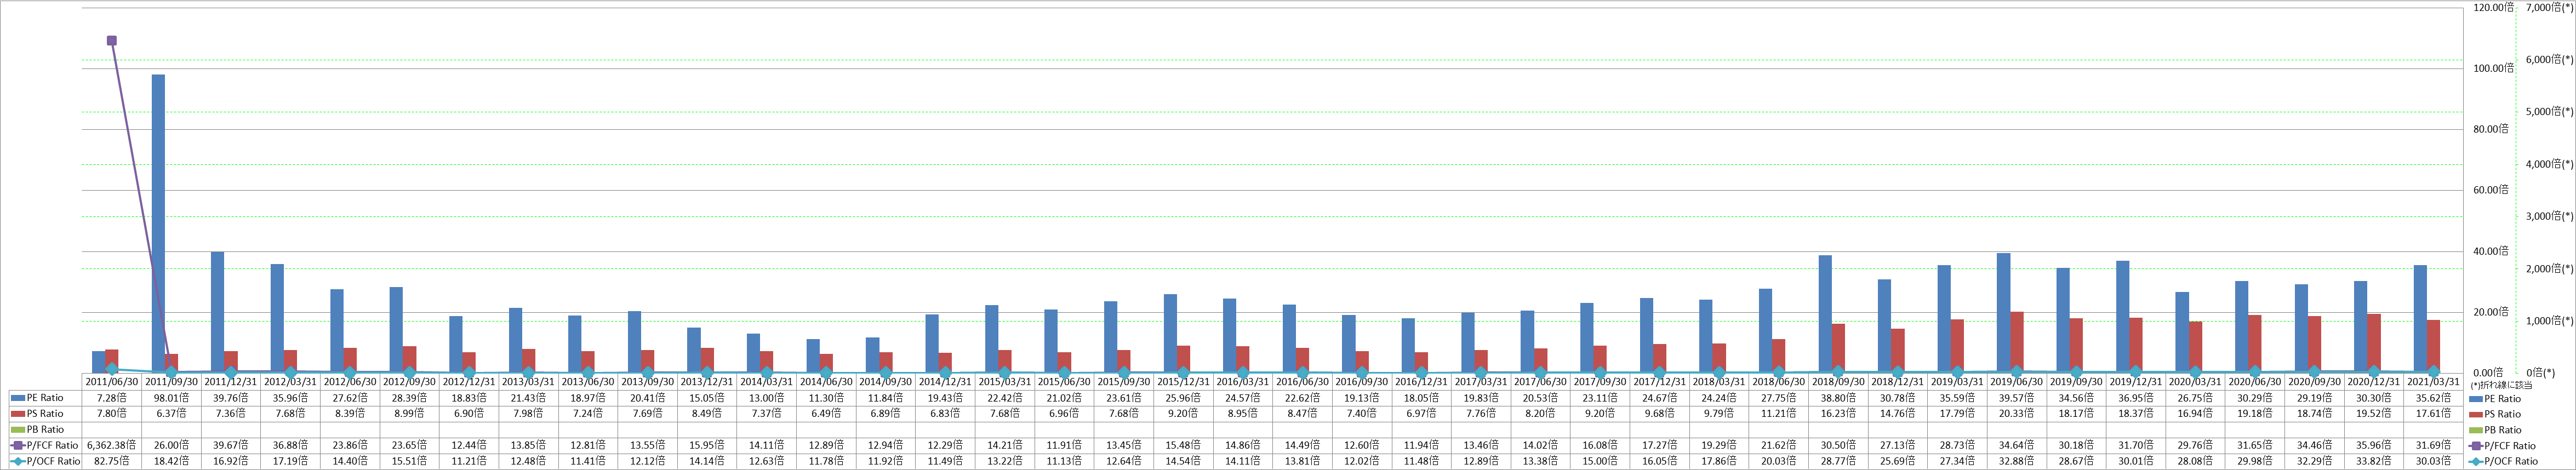Screen dimensions: 2576x470
Task: Click the 98.01倍 PE Ratio cell
Action: coord(171,398)
